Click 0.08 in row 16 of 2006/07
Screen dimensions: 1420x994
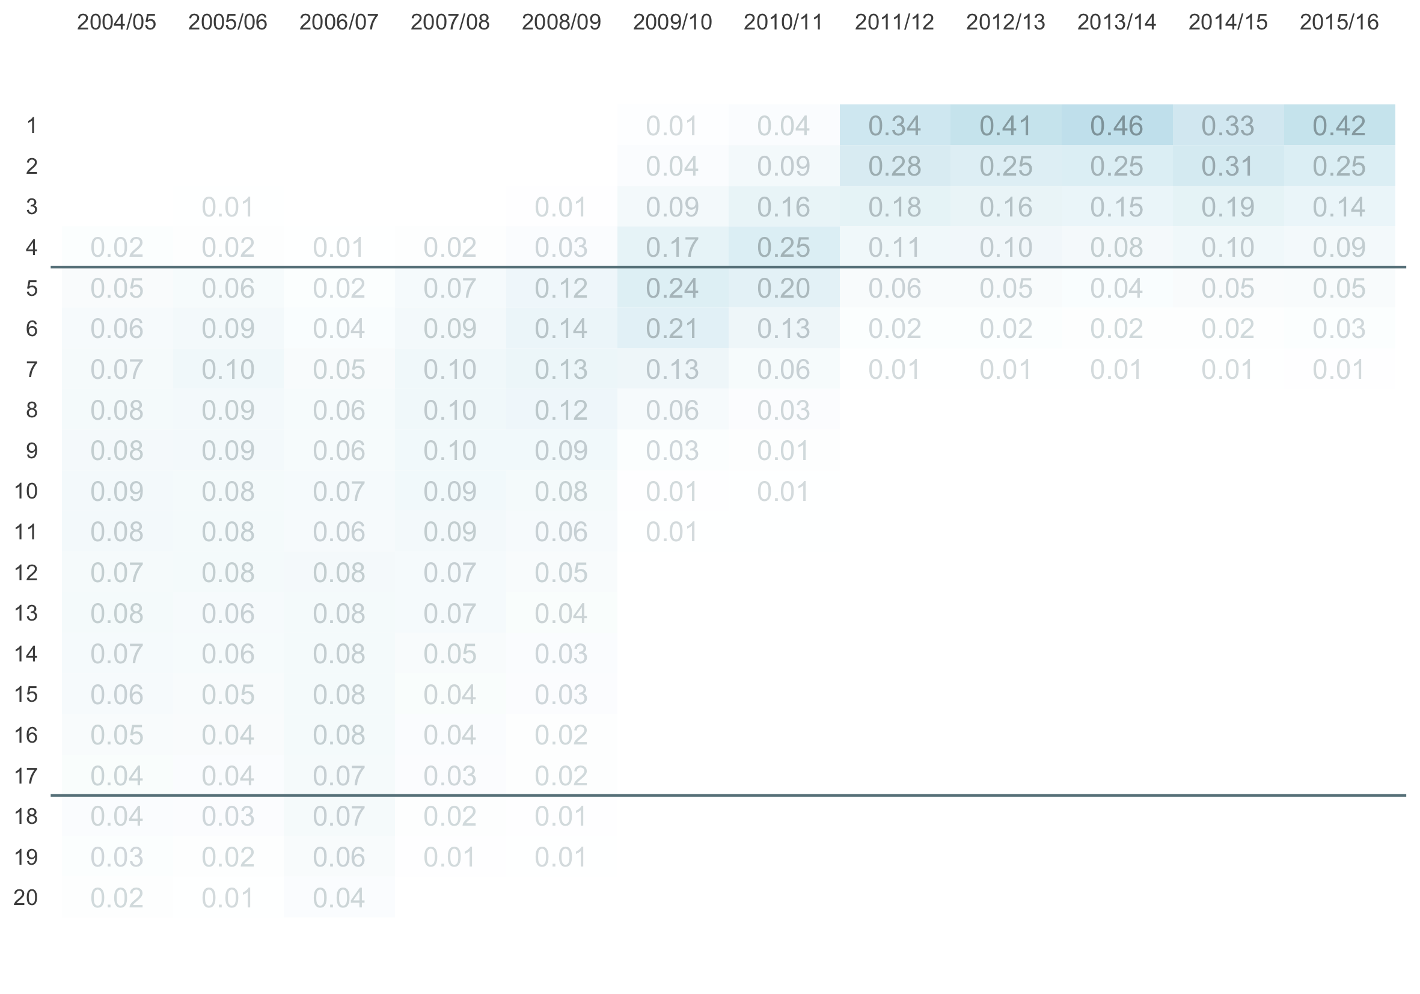[339, 735]
